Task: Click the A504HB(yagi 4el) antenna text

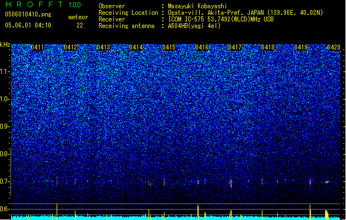Action: [x=194, y=26]
